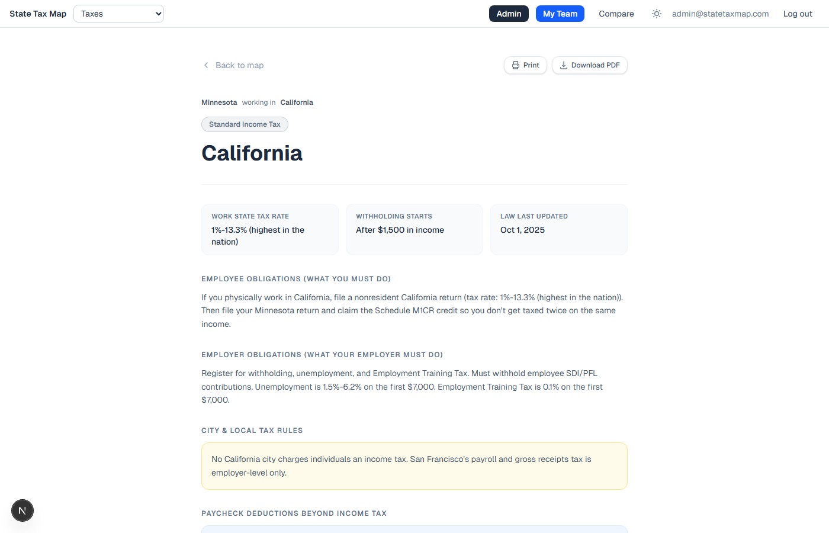The width and height of the screenshot is (829, 533).
Task: Select the Law Last Updated card
Action: coord(558,229)
